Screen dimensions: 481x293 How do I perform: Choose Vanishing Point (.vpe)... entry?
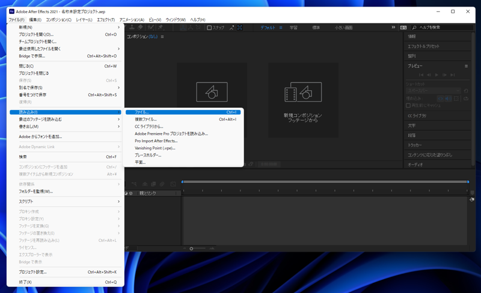pos(183,148)
